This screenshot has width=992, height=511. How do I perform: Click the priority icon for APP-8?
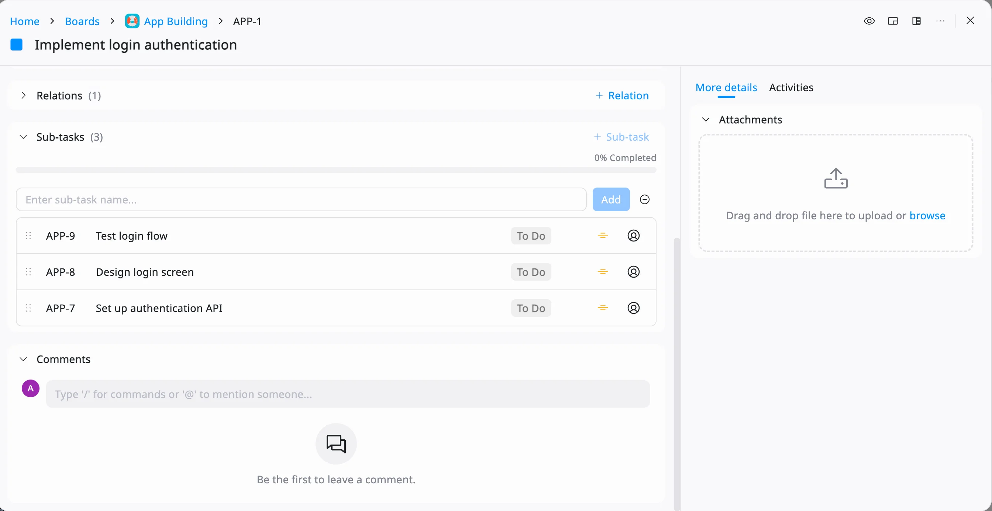pyautogui.click(x=603, y=272)
